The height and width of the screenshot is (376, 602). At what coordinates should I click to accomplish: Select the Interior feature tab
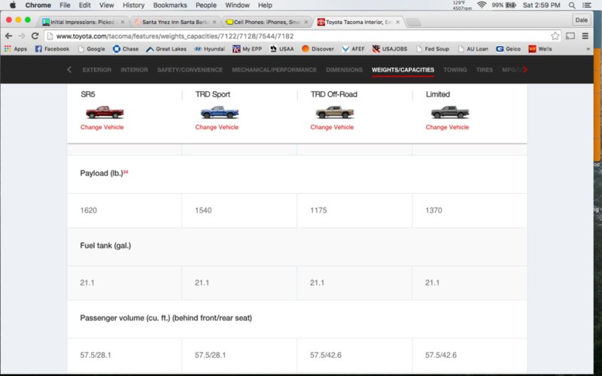[134, 70]
